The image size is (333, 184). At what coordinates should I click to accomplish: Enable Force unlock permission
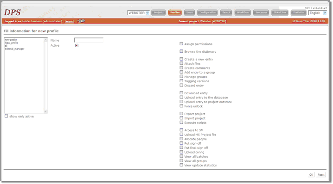click(181, 106)
